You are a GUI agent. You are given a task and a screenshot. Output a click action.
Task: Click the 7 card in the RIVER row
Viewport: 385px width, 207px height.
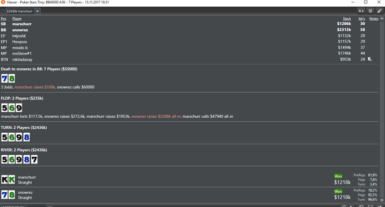(34, 160)
